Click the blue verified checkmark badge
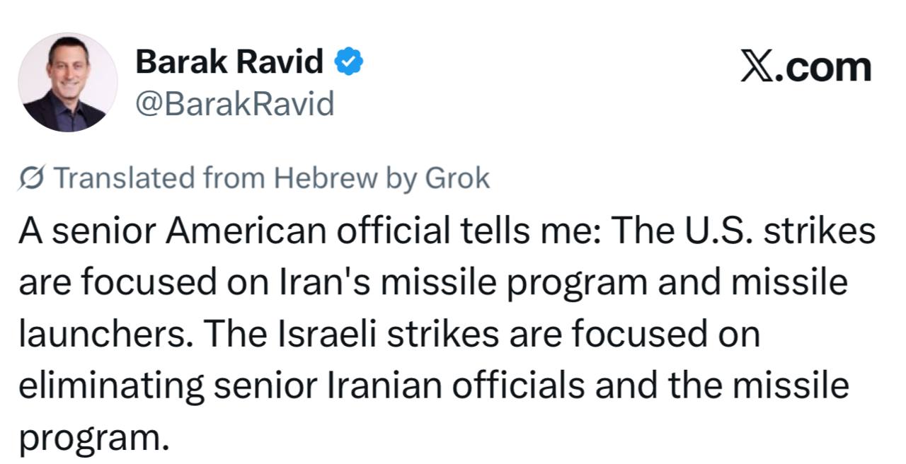 pyautogui.click(x=349, y=63)
